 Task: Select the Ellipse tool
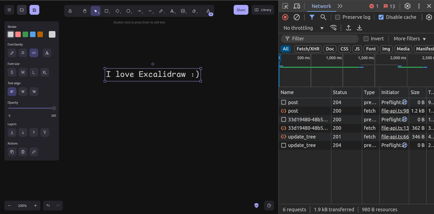coord(128,11)
